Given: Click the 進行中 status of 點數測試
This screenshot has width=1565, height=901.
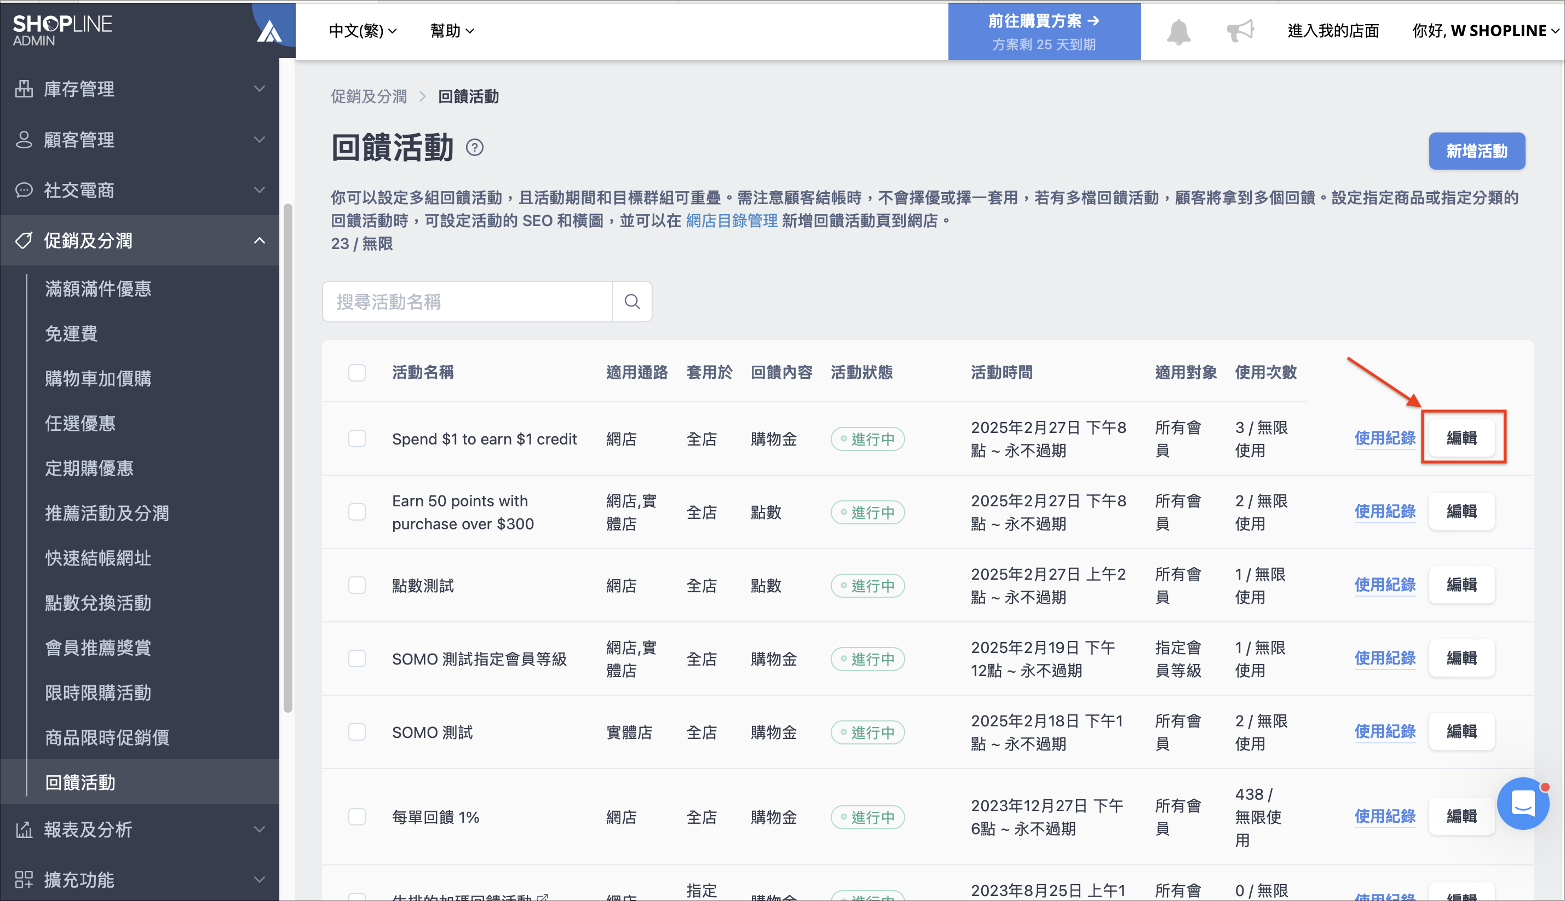Looking at the screenshot, I should click(x=867, y=585).
